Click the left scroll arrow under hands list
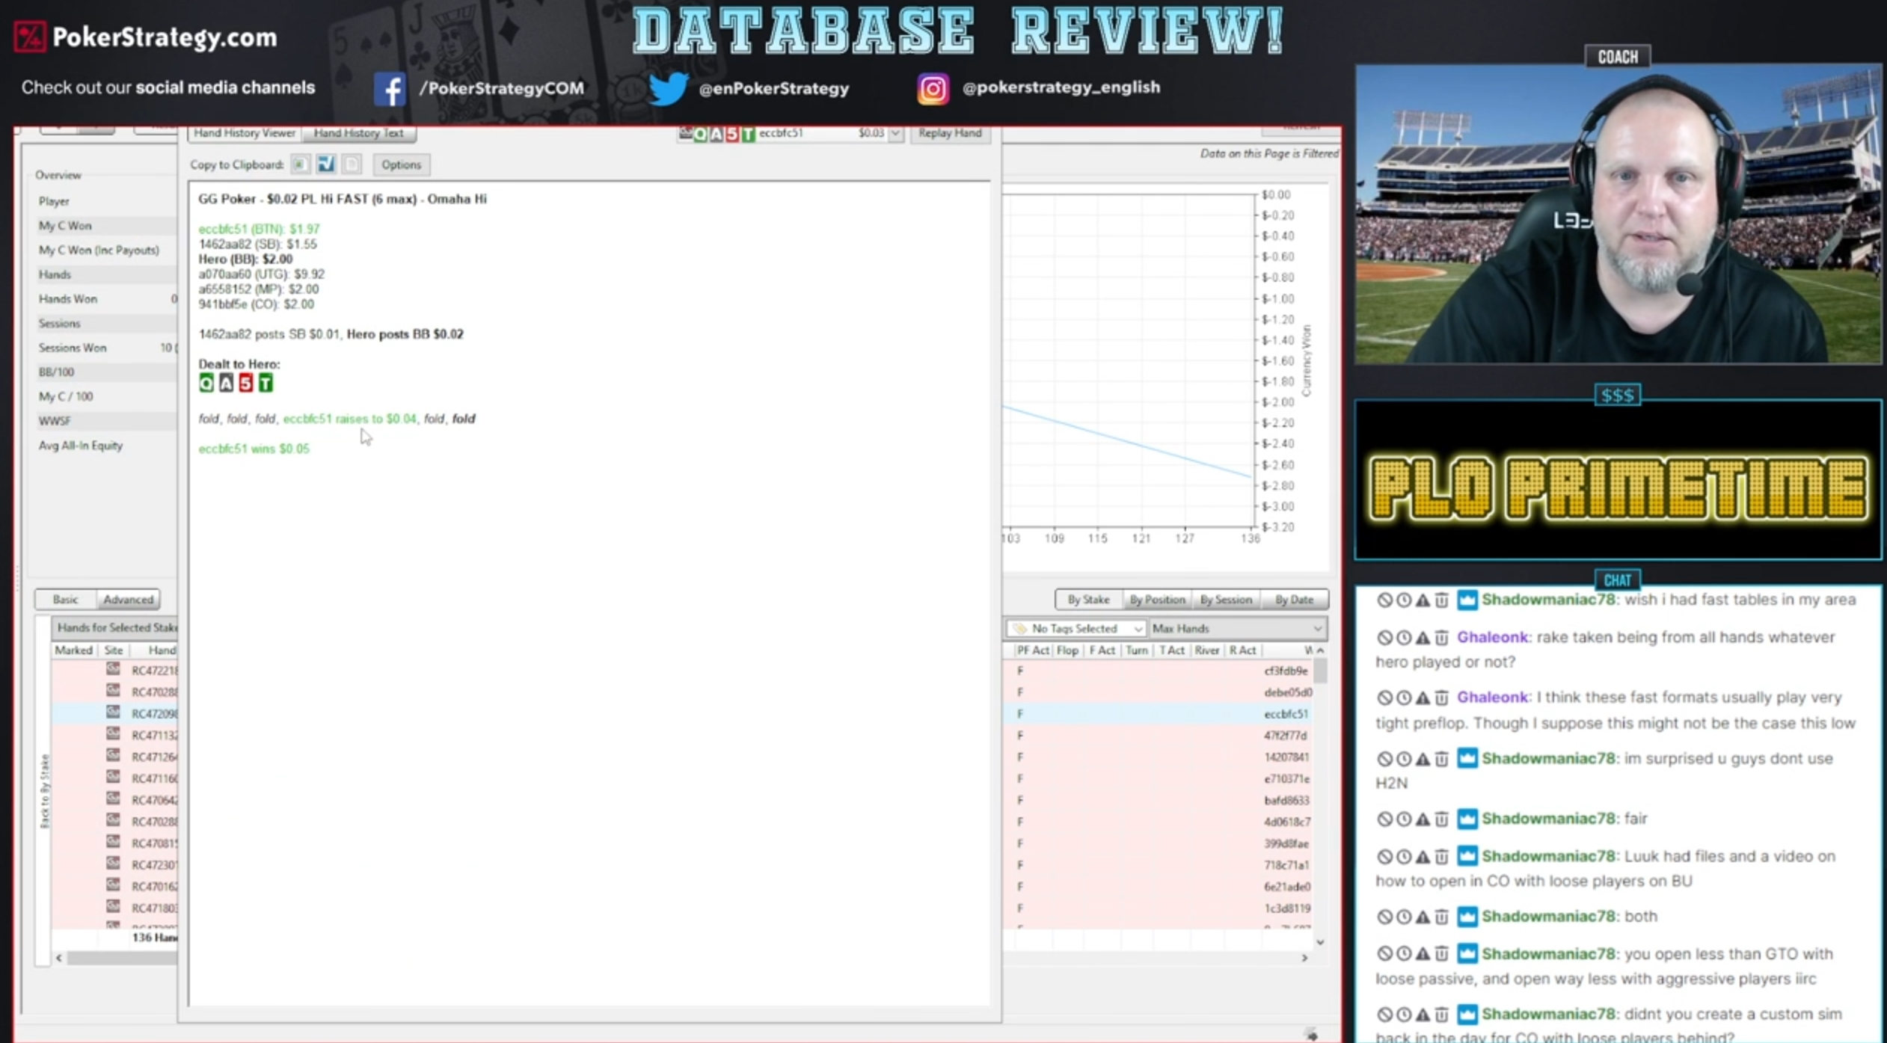 [x=59, y=958]
